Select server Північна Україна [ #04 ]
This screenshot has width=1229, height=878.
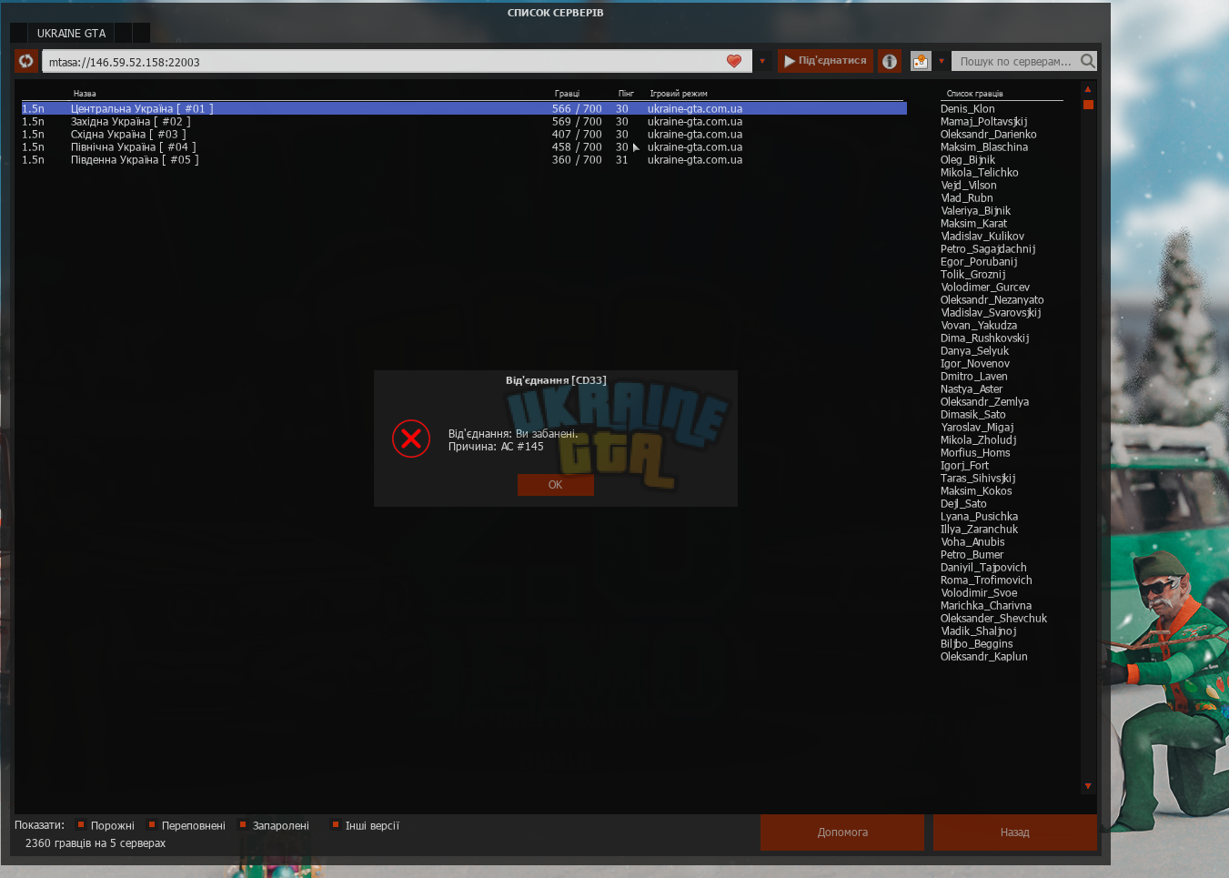pos(464,146)
